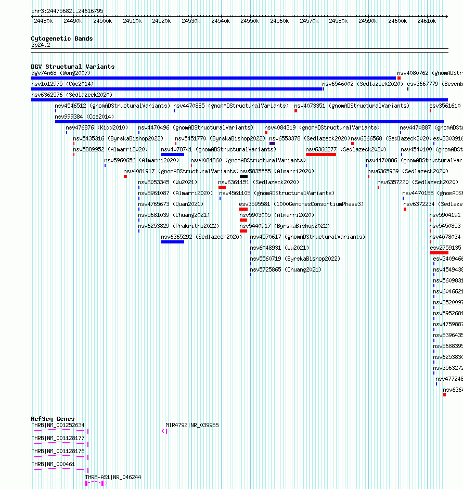Select the nsv5835555 (Almarri2020) label
This screenshot has width=463, height=489.
[x=277, y=171]
